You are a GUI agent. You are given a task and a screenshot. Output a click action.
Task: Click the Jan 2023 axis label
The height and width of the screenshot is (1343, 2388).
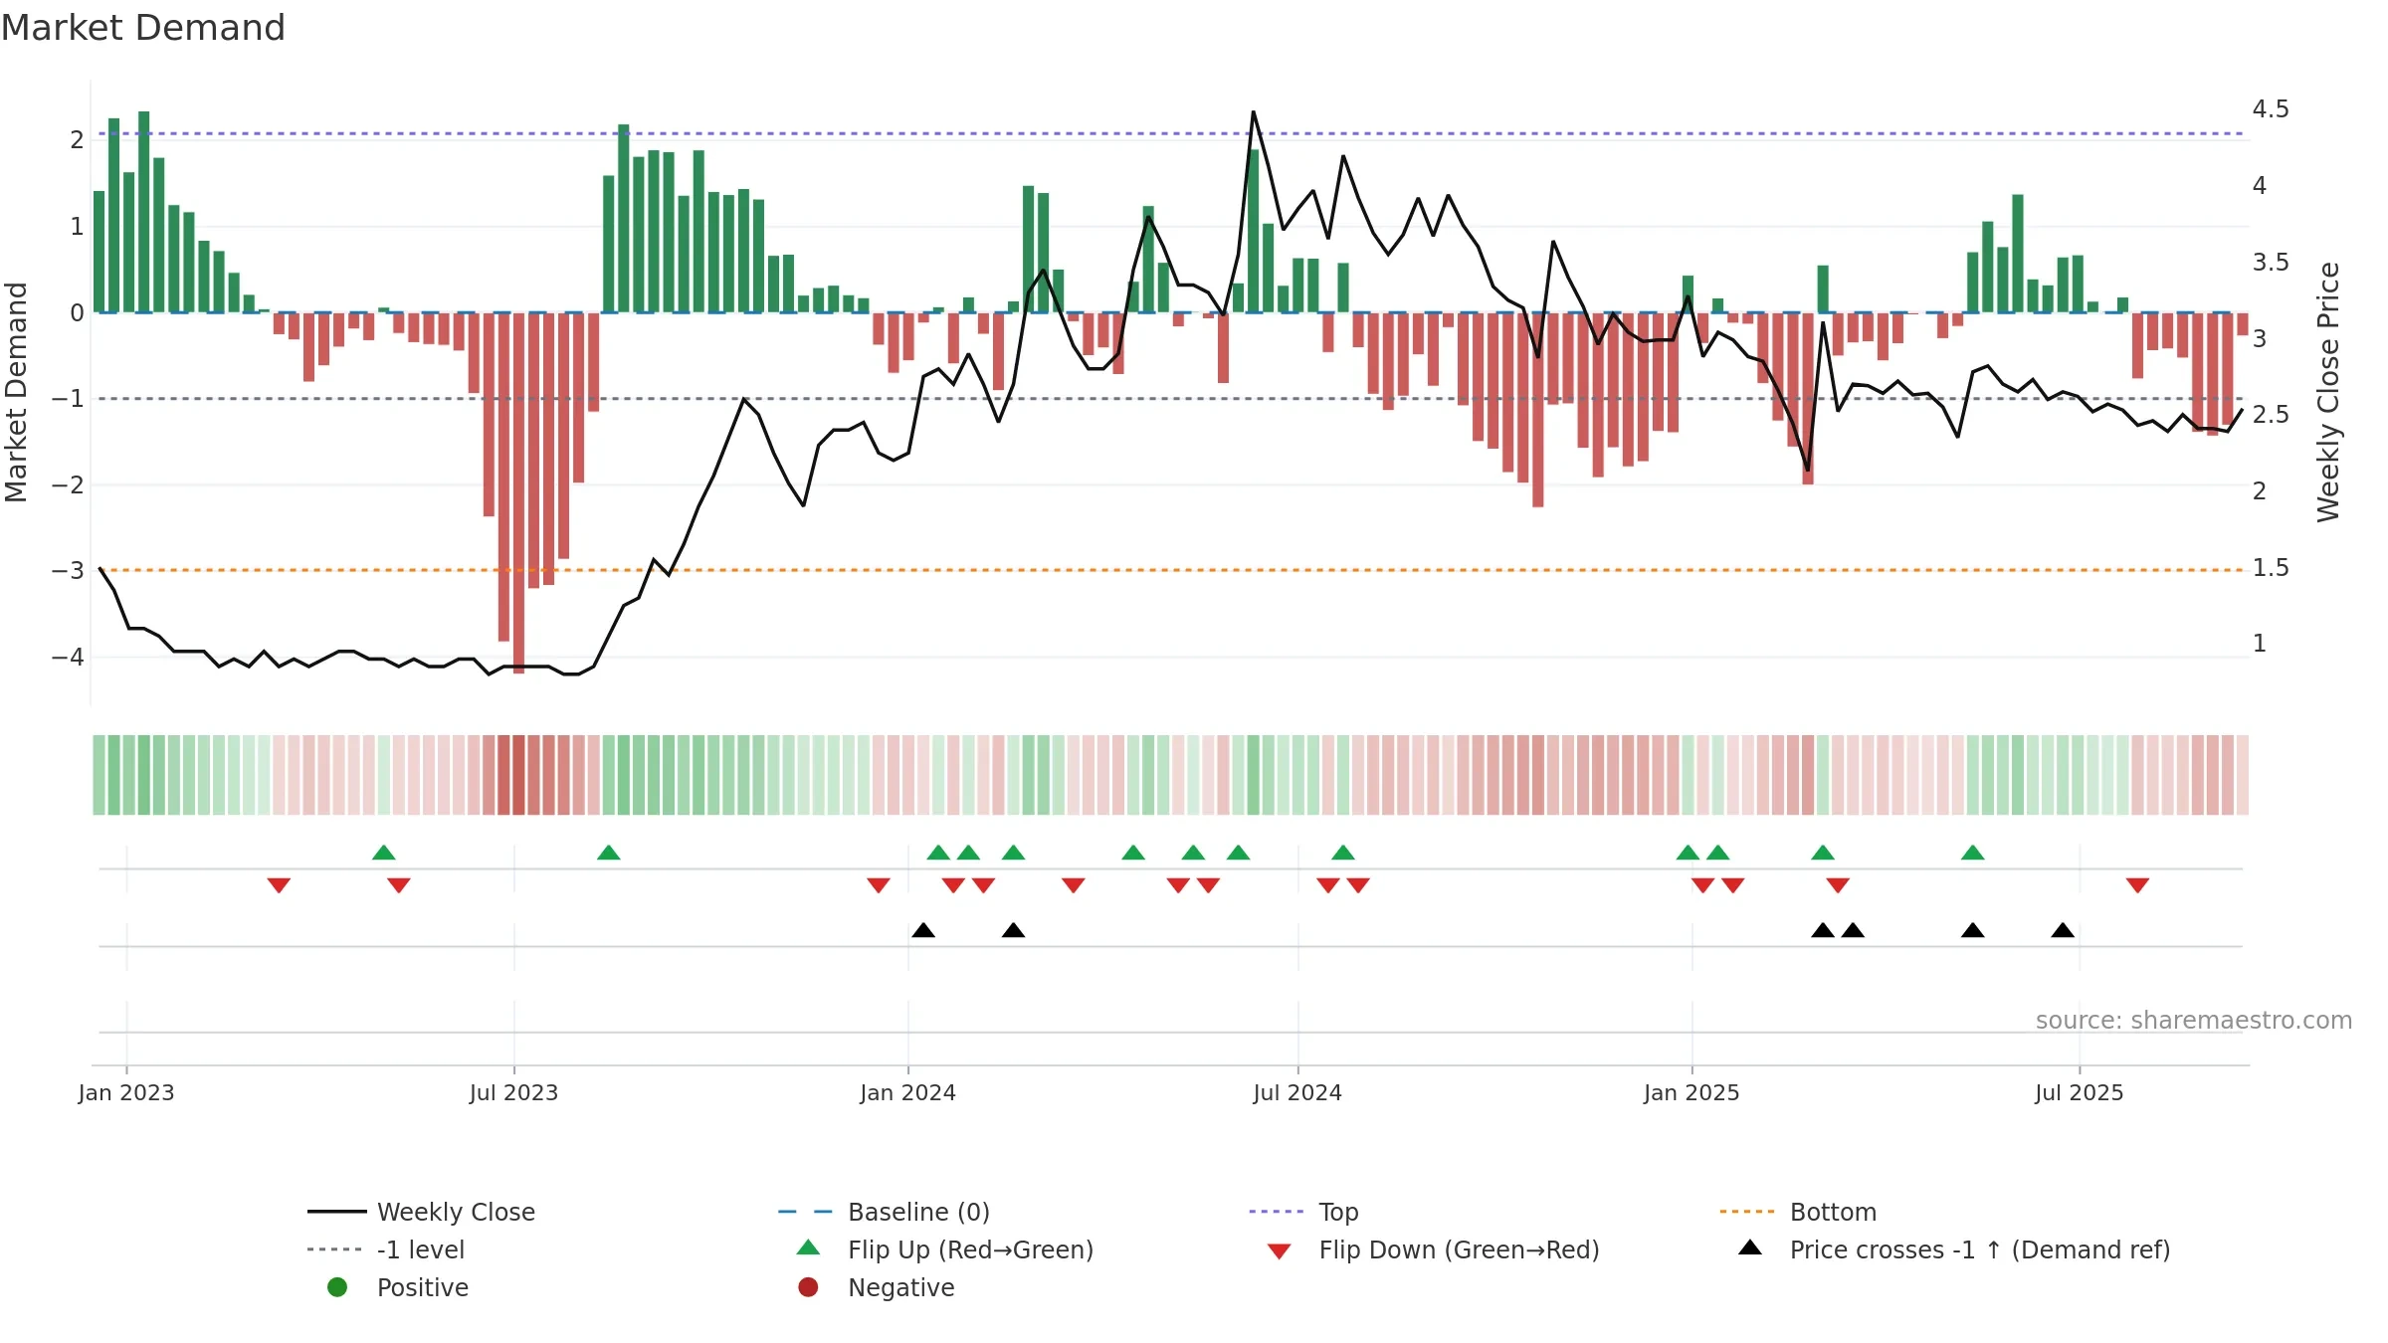pyautogui.click(x=126, y=1092)
